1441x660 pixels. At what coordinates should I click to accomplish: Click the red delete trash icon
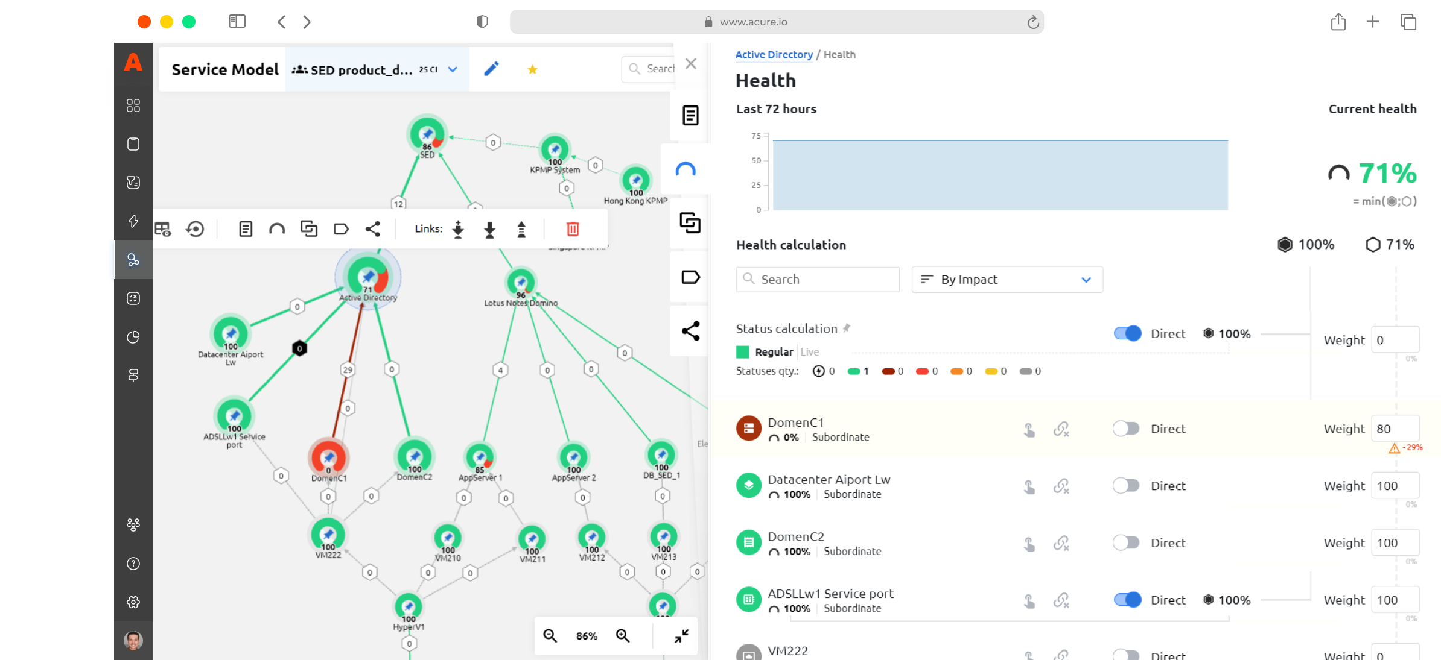pos(573,229)
